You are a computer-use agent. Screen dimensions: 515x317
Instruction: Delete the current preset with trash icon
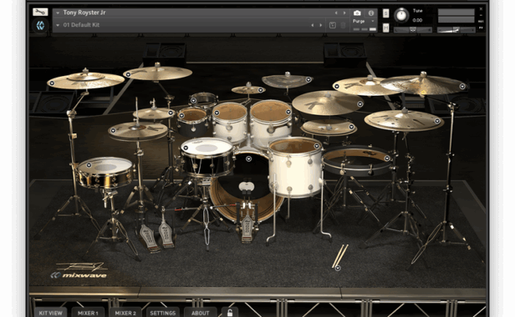tap(343, 25)
